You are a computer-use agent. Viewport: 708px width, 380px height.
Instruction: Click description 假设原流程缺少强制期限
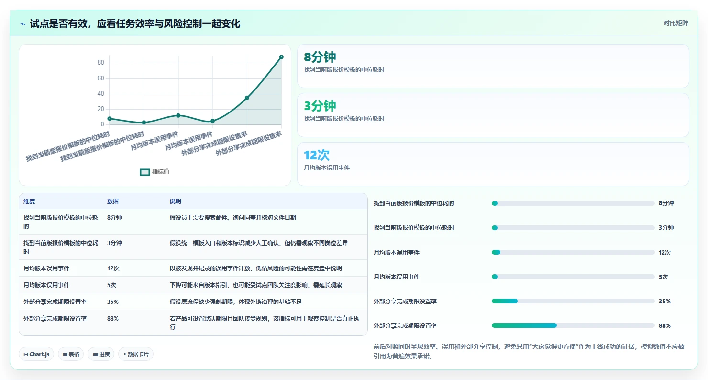pyautogui.click(x=236, y=302)
